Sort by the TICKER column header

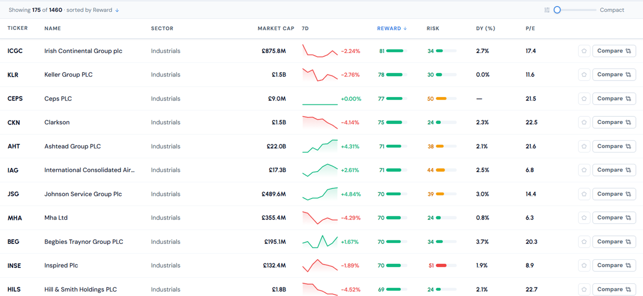[x=18, y=29]
